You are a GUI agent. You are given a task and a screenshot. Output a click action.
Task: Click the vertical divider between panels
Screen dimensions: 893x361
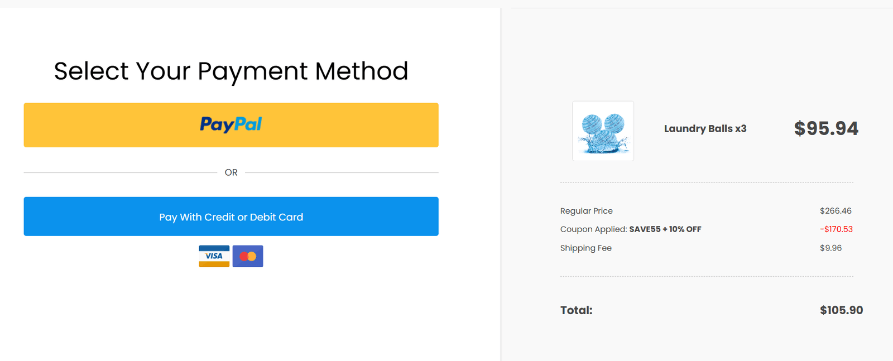pos(501,184)
